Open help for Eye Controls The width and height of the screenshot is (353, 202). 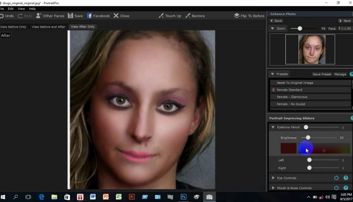(346, 178)
